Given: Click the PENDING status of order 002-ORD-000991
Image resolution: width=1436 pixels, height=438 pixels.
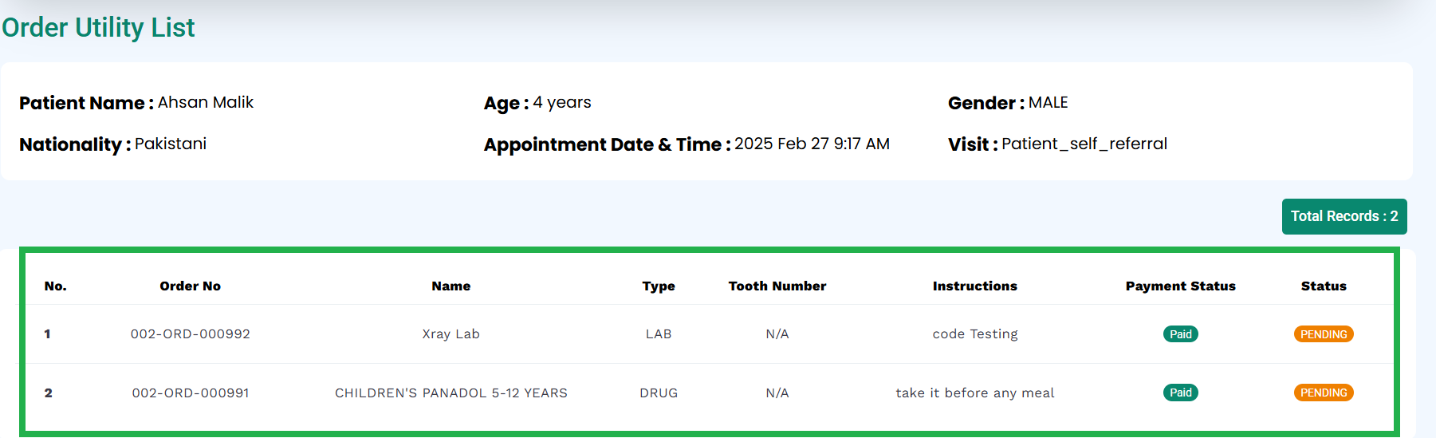Looking at the screenshot, I should click(1324, 393).
